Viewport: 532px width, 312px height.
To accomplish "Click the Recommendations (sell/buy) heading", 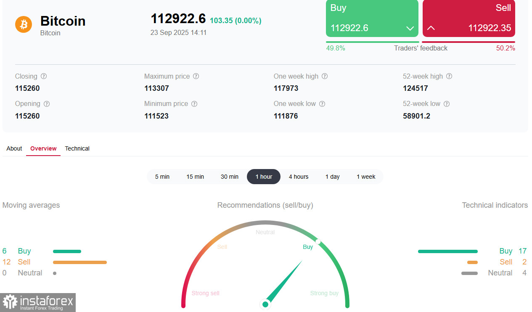I will point(265,205).
